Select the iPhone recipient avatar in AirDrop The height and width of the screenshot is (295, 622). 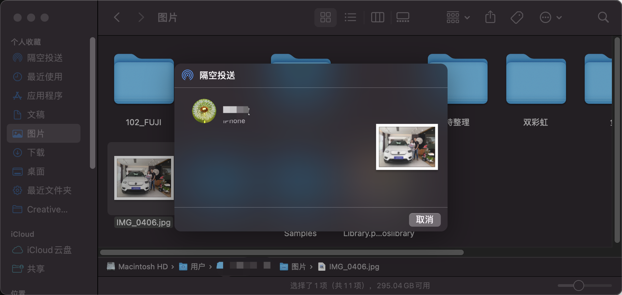[204, 111]
